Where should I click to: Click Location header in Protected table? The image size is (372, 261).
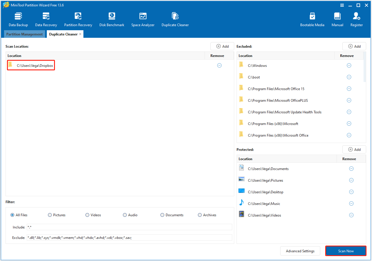pyautogui.click(x=287, y=159)
